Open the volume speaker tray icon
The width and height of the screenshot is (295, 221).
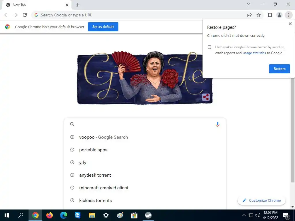click(258, 215)
